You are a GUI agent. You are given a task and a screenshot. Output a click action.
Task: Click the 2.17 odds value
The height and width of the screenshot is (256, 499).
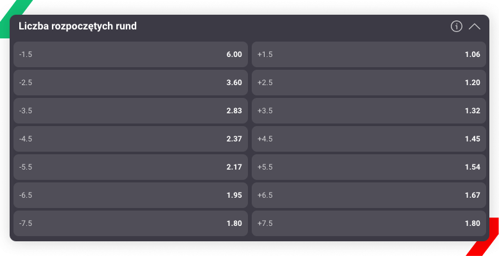pyautogui.click(x=234, y=167)
